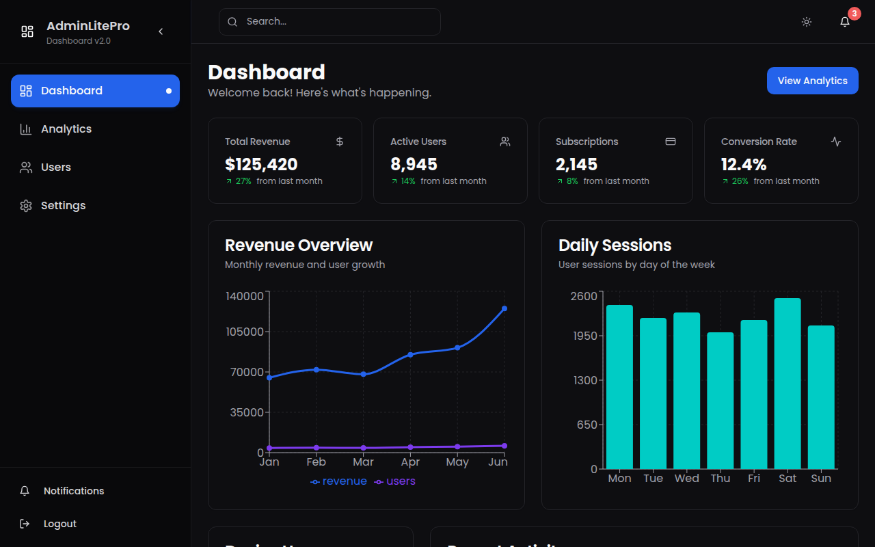Image resolution: width=875 pixels, height=547 pixels.
Task: Click the Analytics bar chart icon
Action: click(x=26, y=129)
